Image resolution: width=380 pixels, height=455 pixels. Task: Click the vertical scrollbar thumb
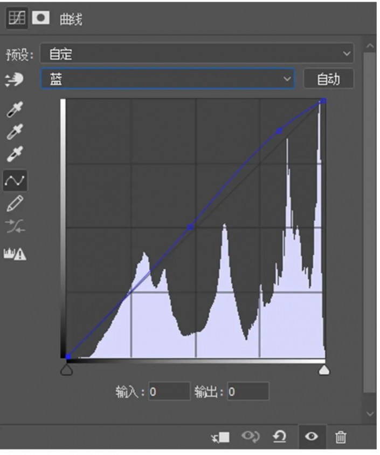coord(370,222)
